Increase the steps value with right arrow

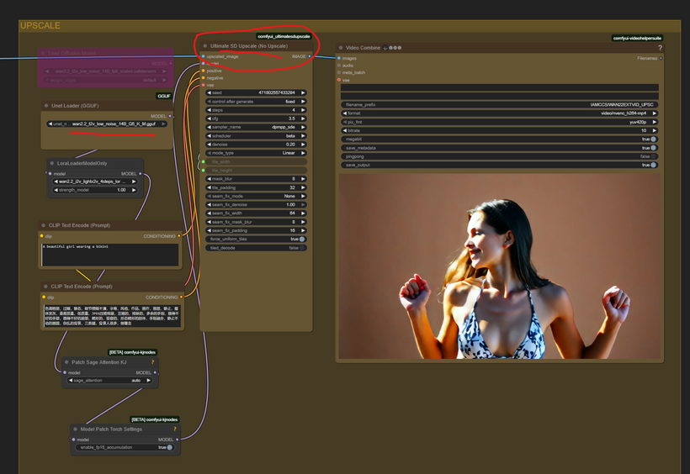304,110
